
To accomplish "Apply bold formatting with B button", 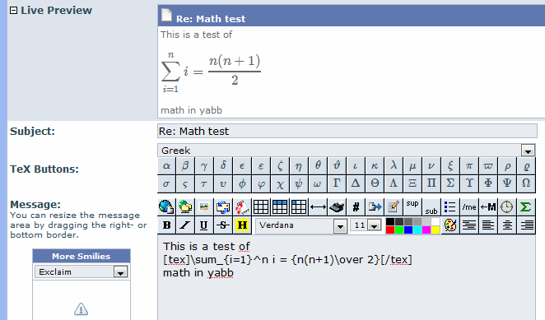I will point(166,225).
